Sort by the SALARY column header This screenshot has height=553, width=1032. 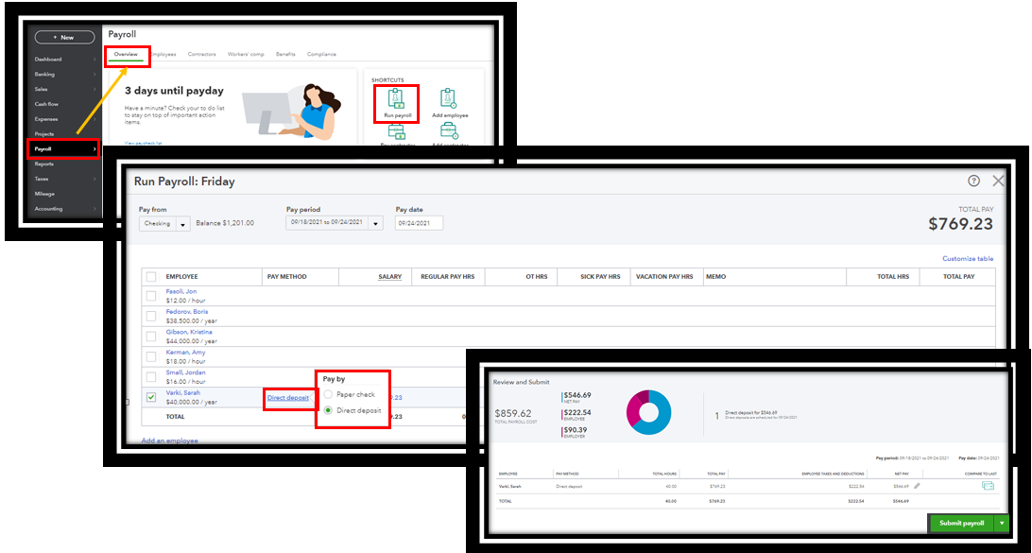pyautogui.click(x=389, y=276)
